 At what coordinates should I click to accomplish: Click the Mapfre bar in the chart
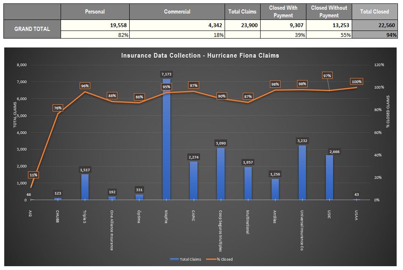(167, 139)
